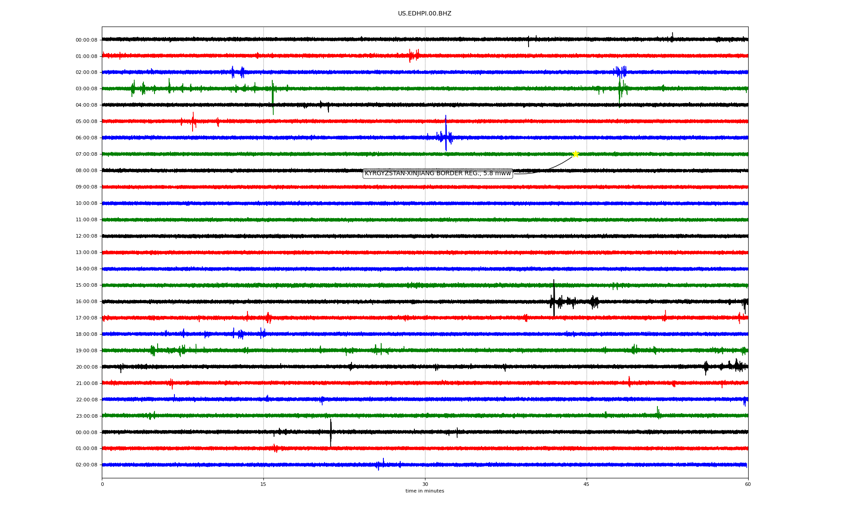The width and height of the screenshot is (850, 531).
Task: Click the tall green spike on 03:00:08 trace
Action: coord(273,97)
